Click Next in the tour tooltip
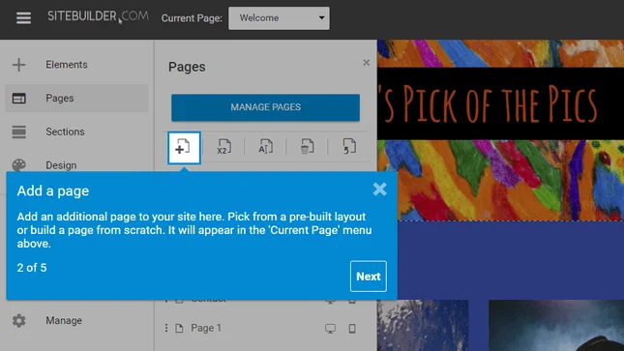 369,277
